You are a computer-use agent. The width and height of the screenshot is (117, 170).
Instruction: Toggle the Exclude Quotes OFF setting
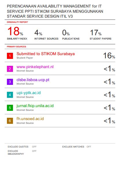click(x=34, y=147)
